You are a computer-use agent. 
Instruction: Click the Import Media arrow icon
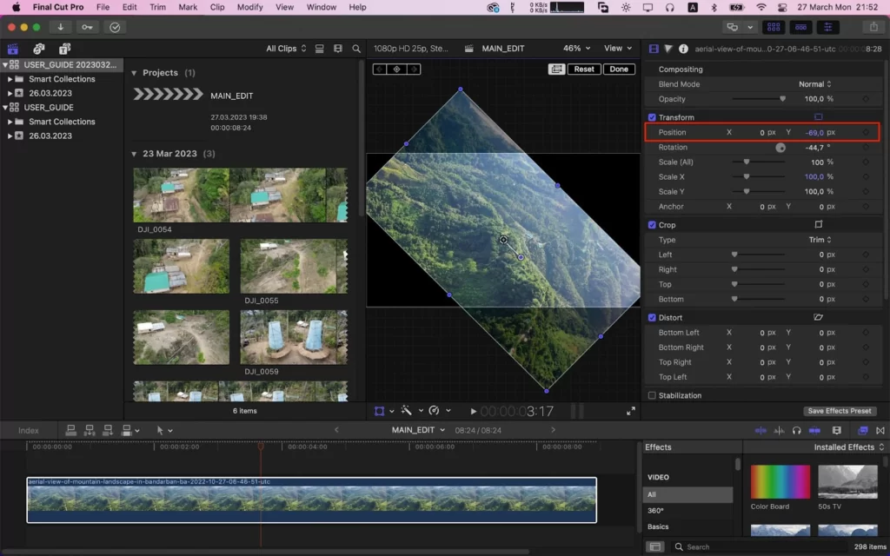coord(60,27)
